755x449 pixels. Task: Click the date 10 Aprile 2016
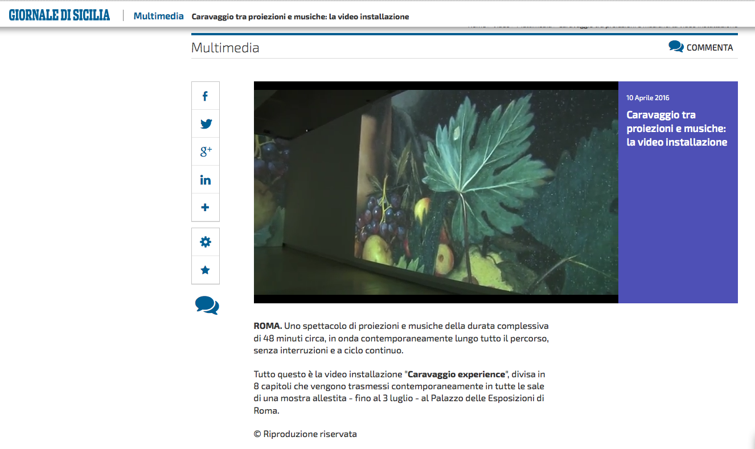(647, 98)
